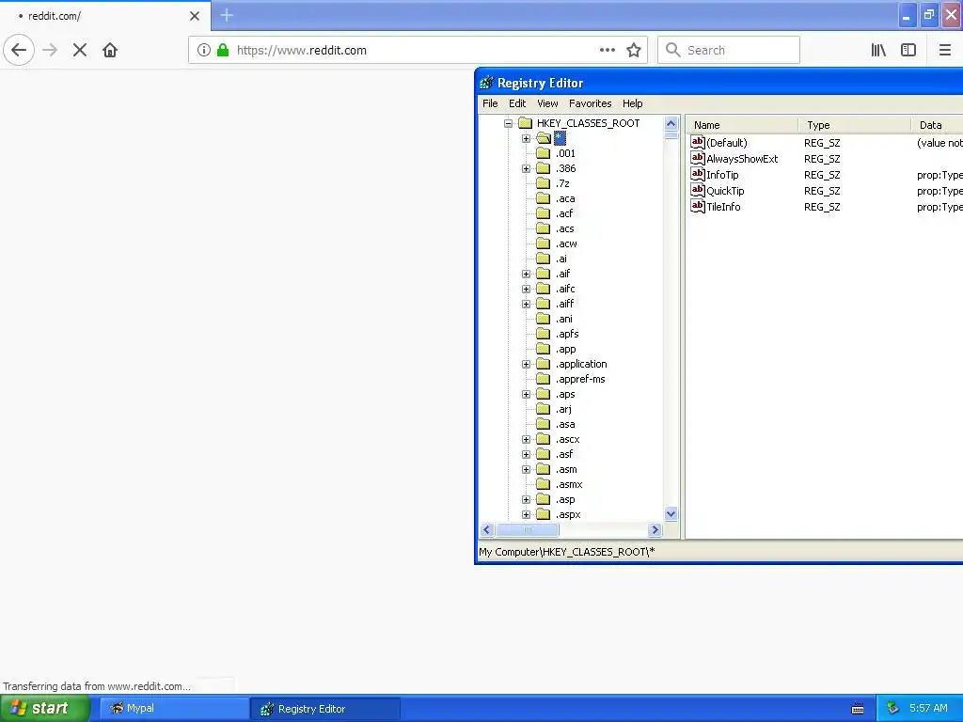Switch to Mypal in the taskbar

[x=174, y=709]
